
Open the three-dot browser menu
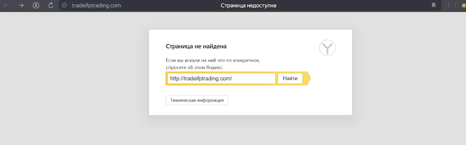tap(449, 5)
